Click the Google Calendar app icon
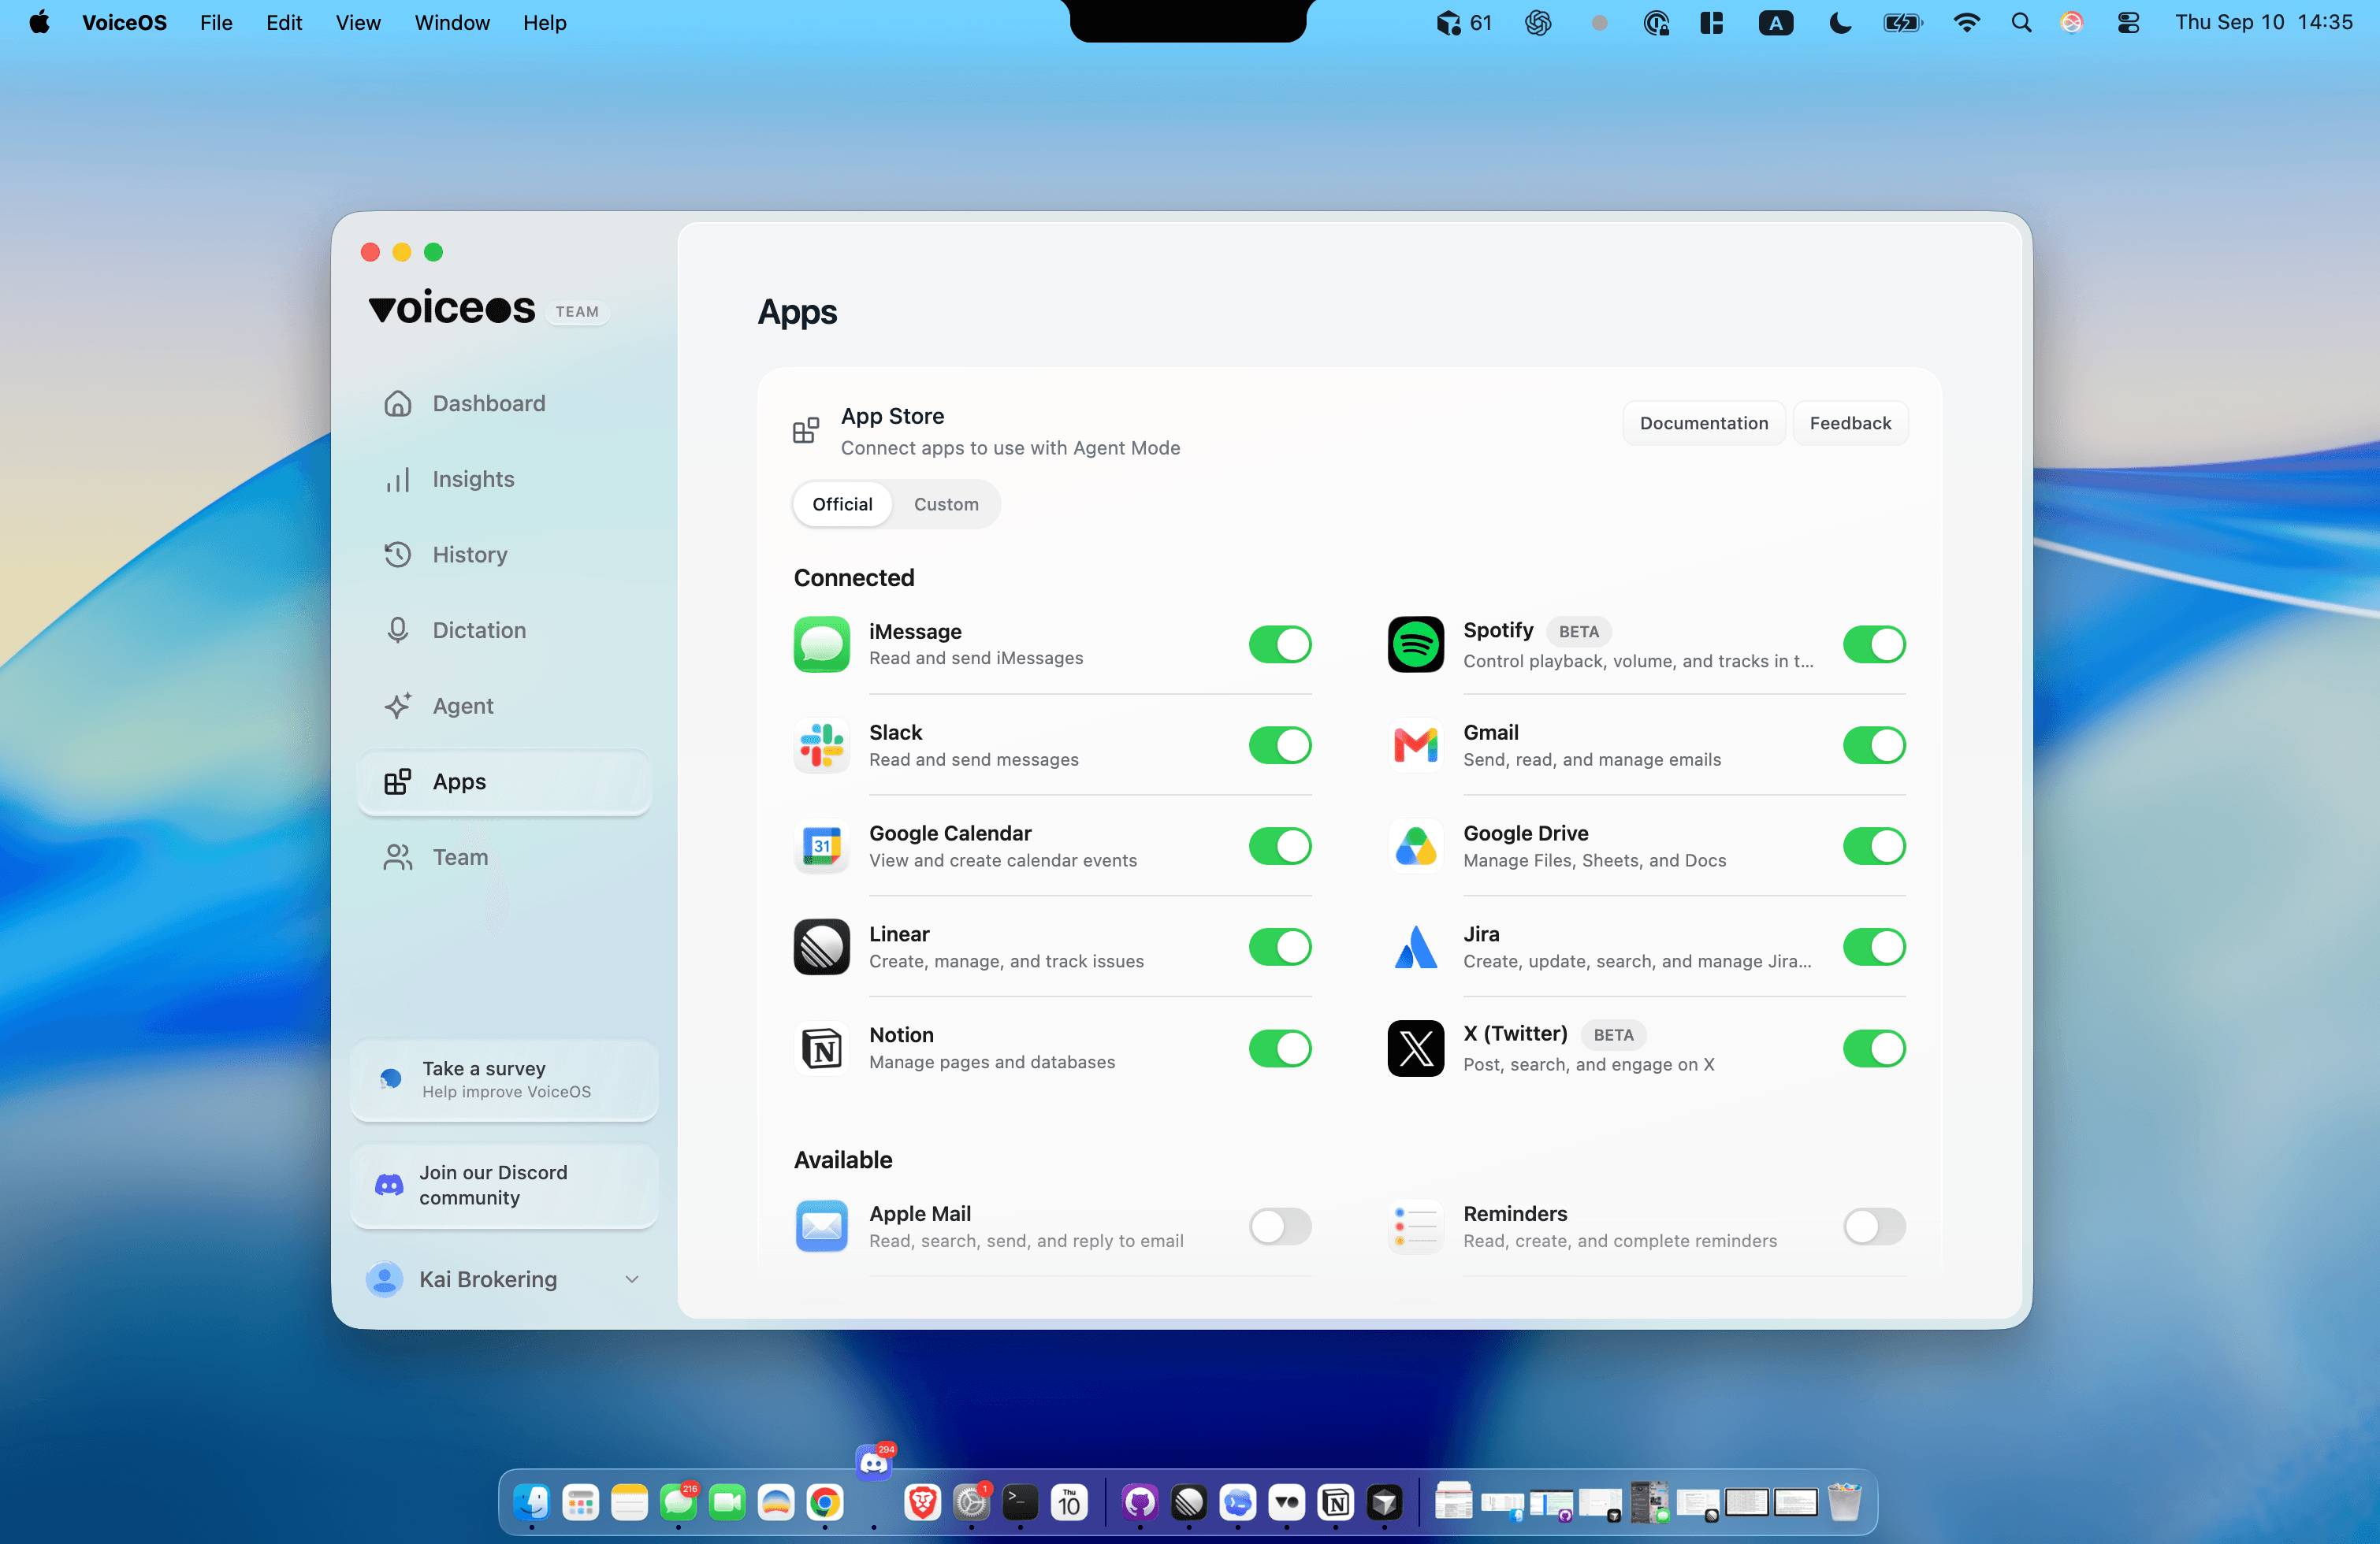 (x=821, y=847)
